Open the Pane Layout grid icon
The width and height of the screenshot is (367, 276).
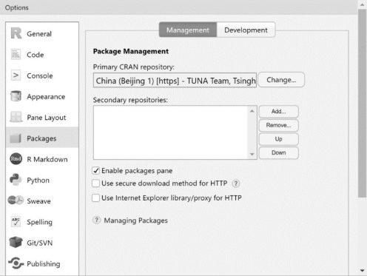pos(16,117)
